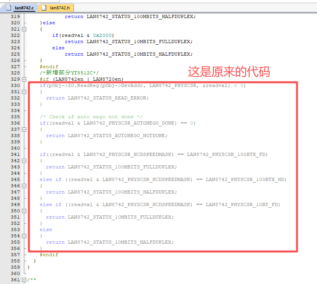Viewport: 317px width, 284px height.
Task: Click LAN8742_STATUS_AUTONEGO_NOTDONE on line 338
Action: 116,136
